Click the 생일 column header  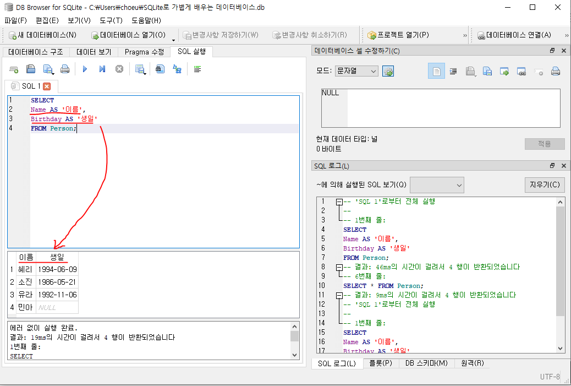(57, 257)
